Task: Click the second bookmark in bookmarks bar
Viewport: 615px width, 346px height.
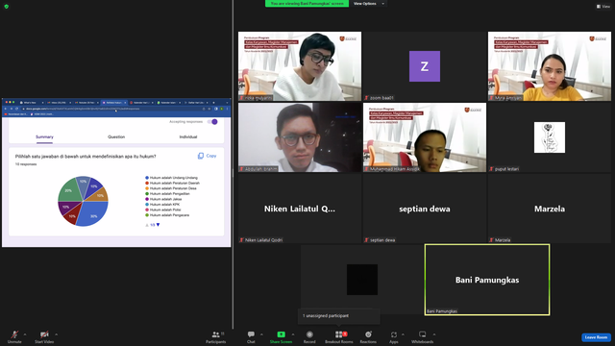Action: click(42, 114)
